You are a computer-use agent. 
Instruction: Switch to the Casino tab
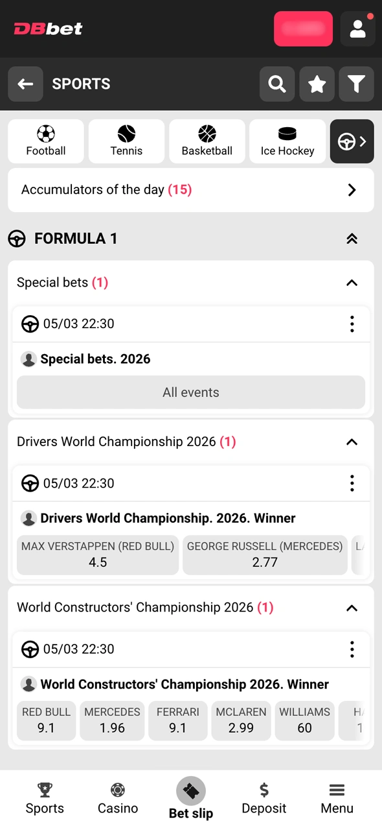pyautogui.click(x=117, y=798)
